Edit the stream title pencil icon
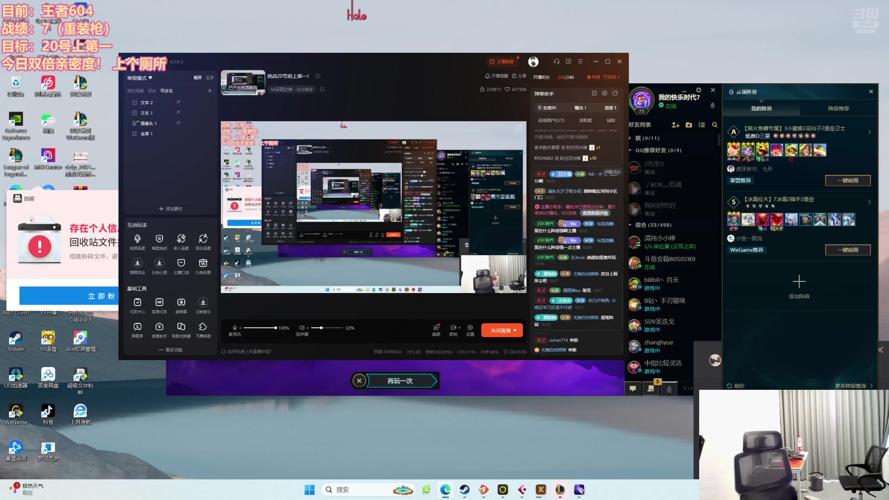 (x=318, y=76)
